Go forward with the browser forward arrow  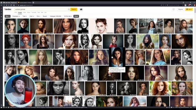click(4, 5)
